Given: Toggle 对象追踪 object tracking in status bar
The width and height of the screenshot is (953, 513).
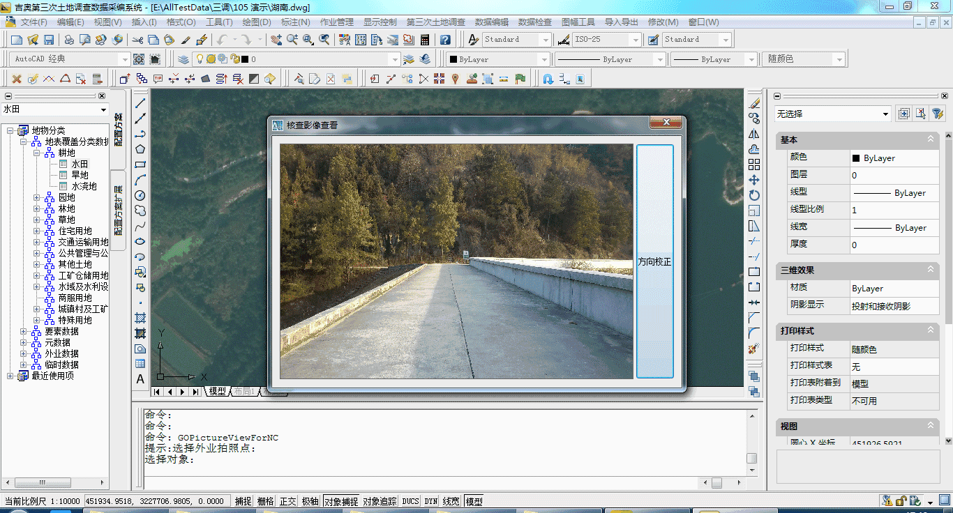Looking at the screenshot, I should point(380,501).
